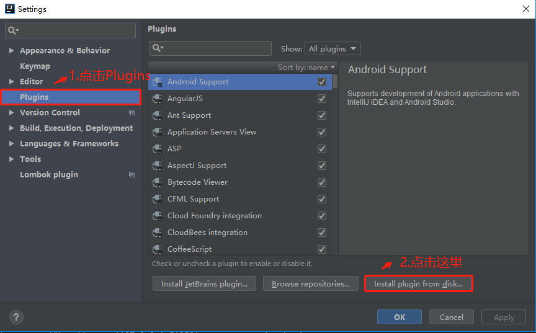Disable Cloud Foundry integration checkbox
536x333 pixels.
pyautogui.click(x=322, y=216)
